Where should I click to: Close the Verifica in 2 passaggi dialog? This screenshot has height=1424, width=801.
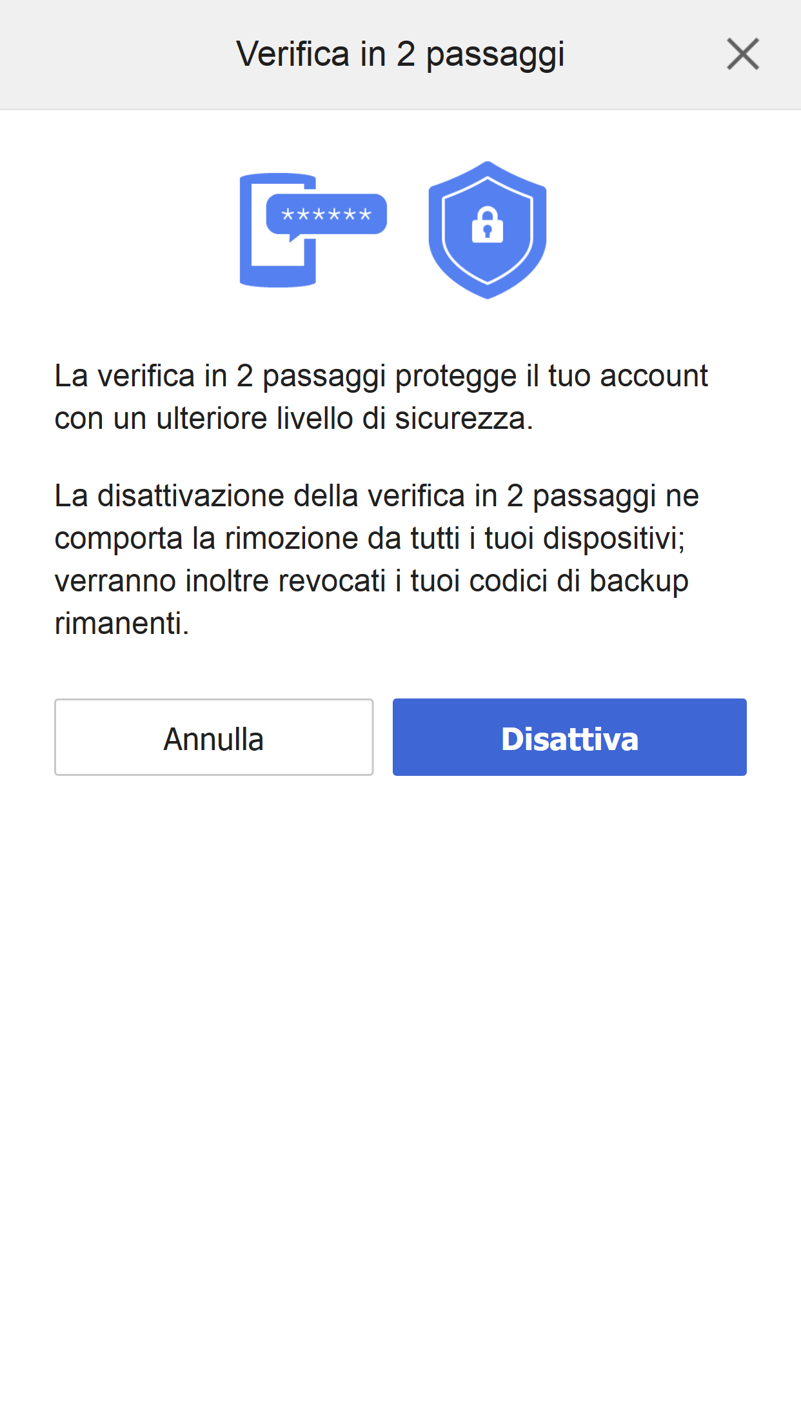[x=742, y=54]
